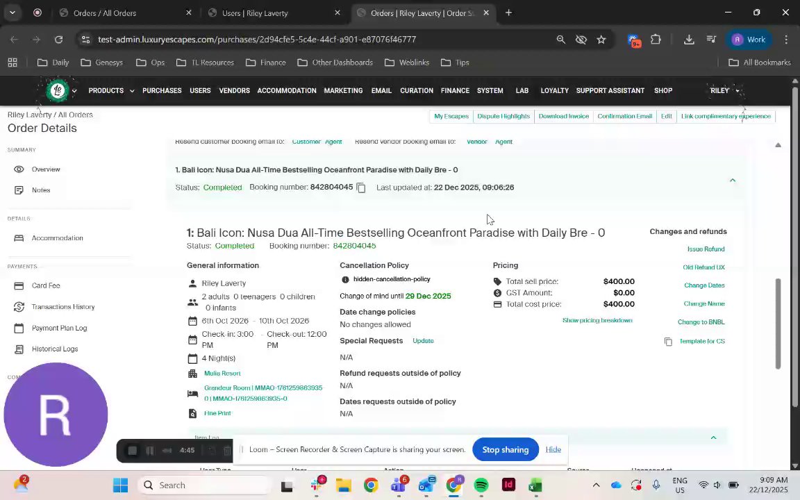Expand the dropdown next to the logo
800x500 pixels.
point(74,91)
